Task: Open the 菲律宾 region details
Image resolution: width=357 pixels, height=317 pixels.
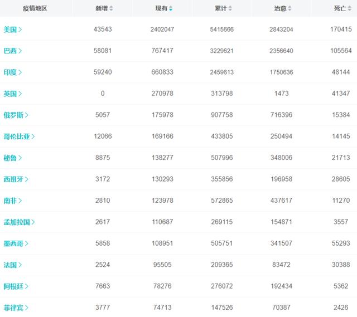Action: 16,308
